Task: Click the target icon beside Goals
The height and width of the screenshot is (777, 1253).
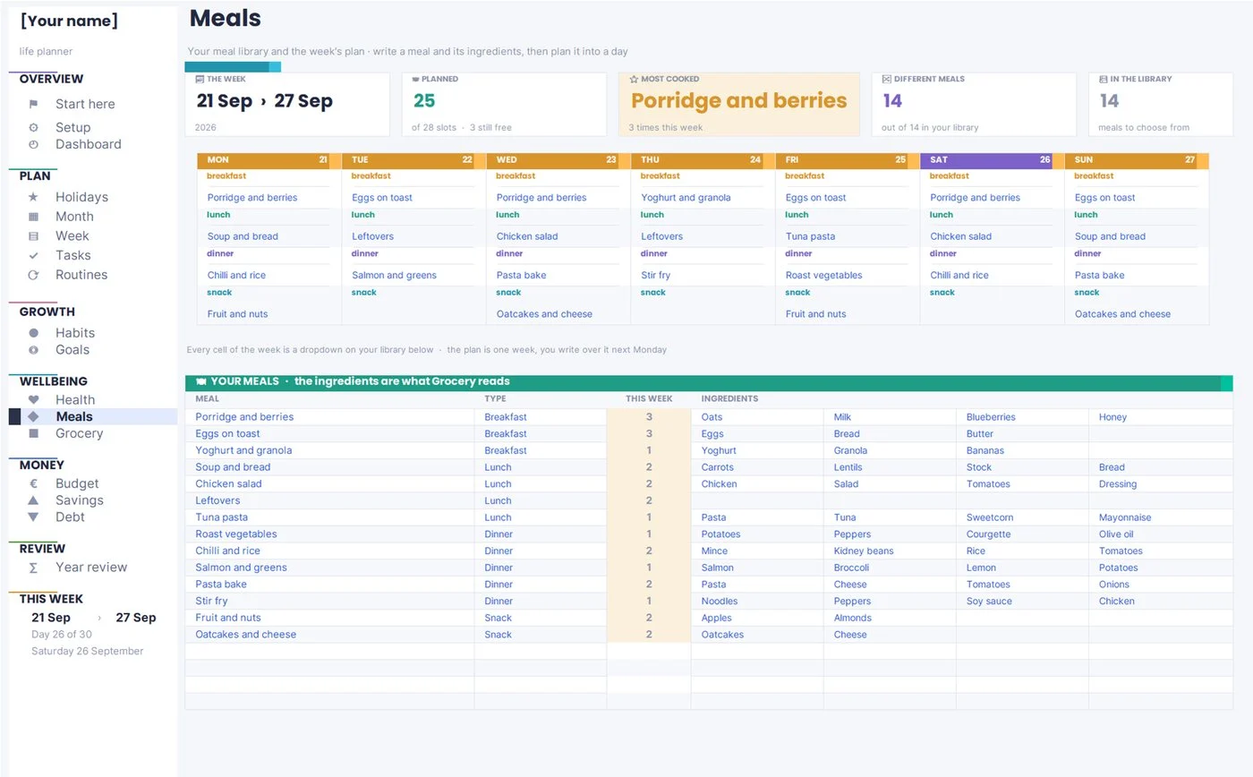Action: 33,350
